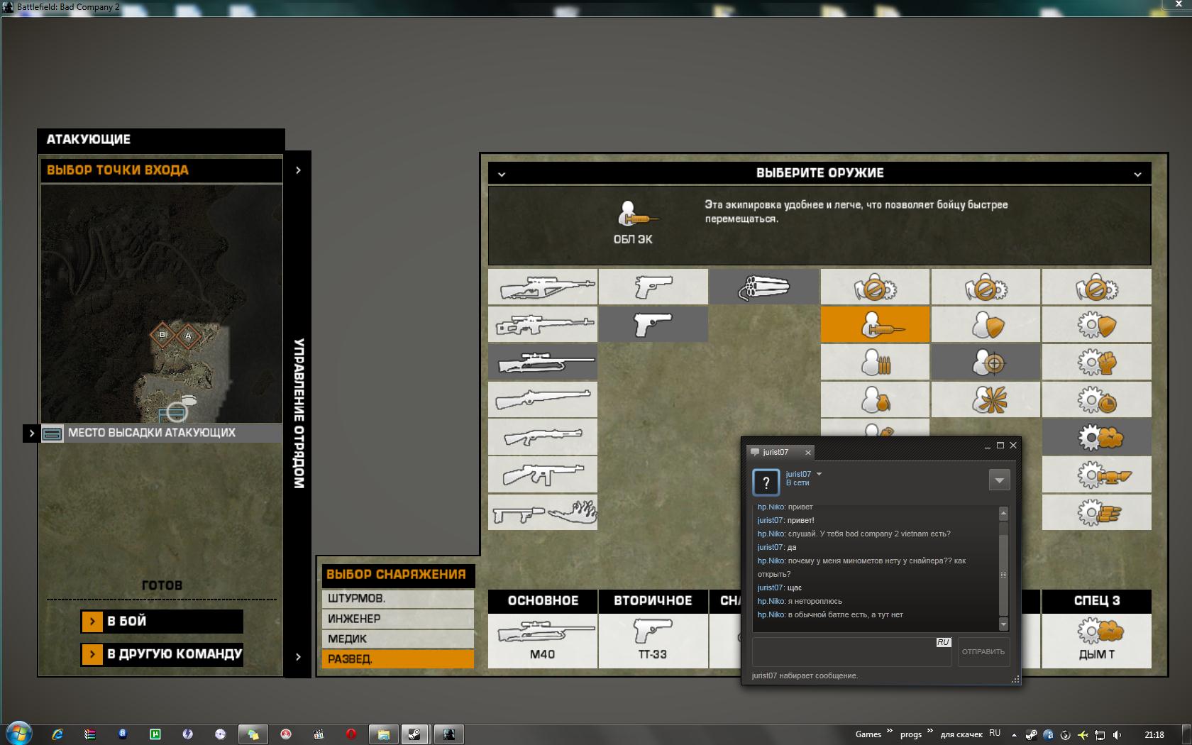Select the vehicle armor gear-and-shield perk
The height and width of the screenshot is (745, 1192).
(1096, 324)
